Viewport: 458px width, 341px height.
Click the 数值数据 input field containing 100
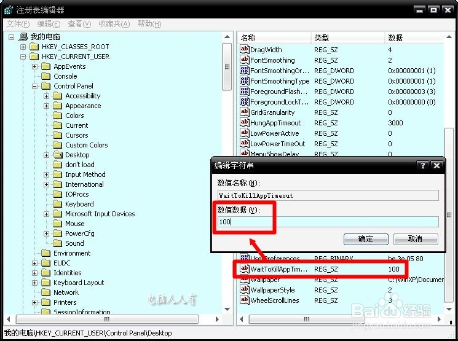tap(328, 222)
